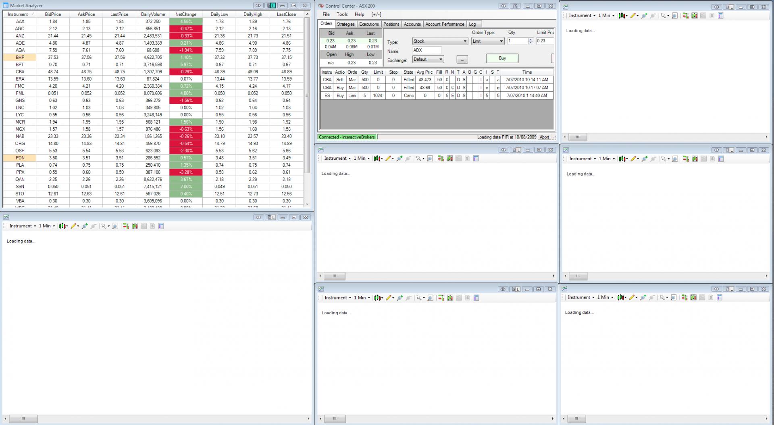The width and height of the screenshot is (774, 425).
Task: Click the Name field containing ADX
Action: point(427,50)
